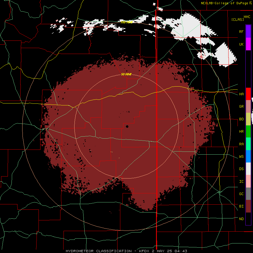Screen dimensions: 253x253
Task: Click the maroon BI legend color swatch
Action: coord(248,206)
